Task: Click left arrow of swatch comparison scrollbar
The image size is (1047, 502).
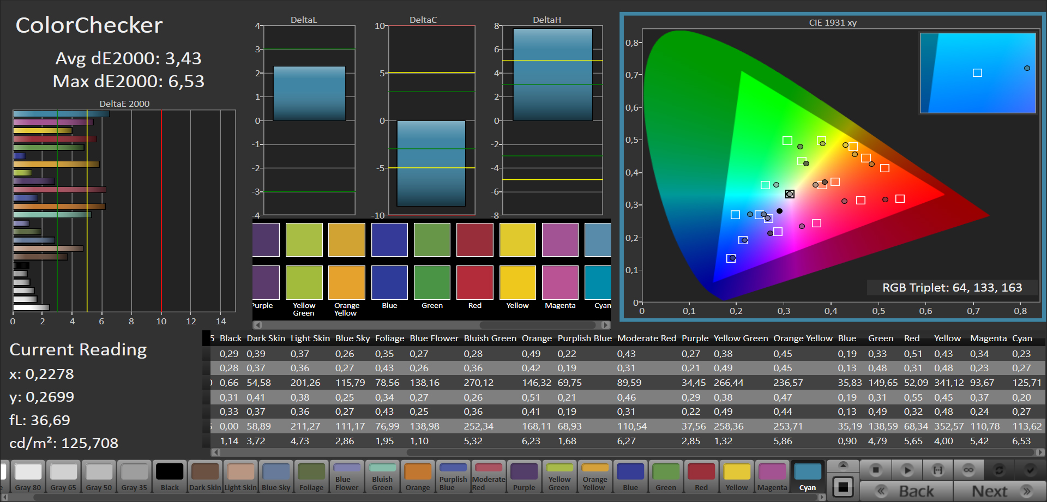Action: point(257,325)
